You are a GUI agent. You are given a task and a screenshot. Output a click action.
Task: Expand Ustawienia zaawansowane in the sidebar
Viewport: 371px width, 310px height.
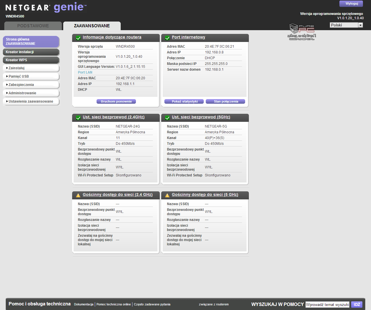(31, 101)
